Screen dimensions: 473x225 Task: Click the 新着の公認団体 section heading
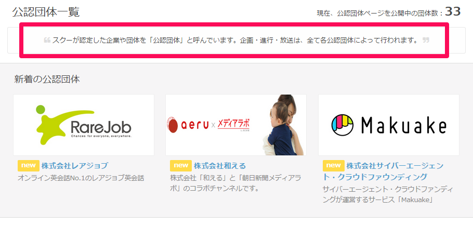click(x=47, y=80)
